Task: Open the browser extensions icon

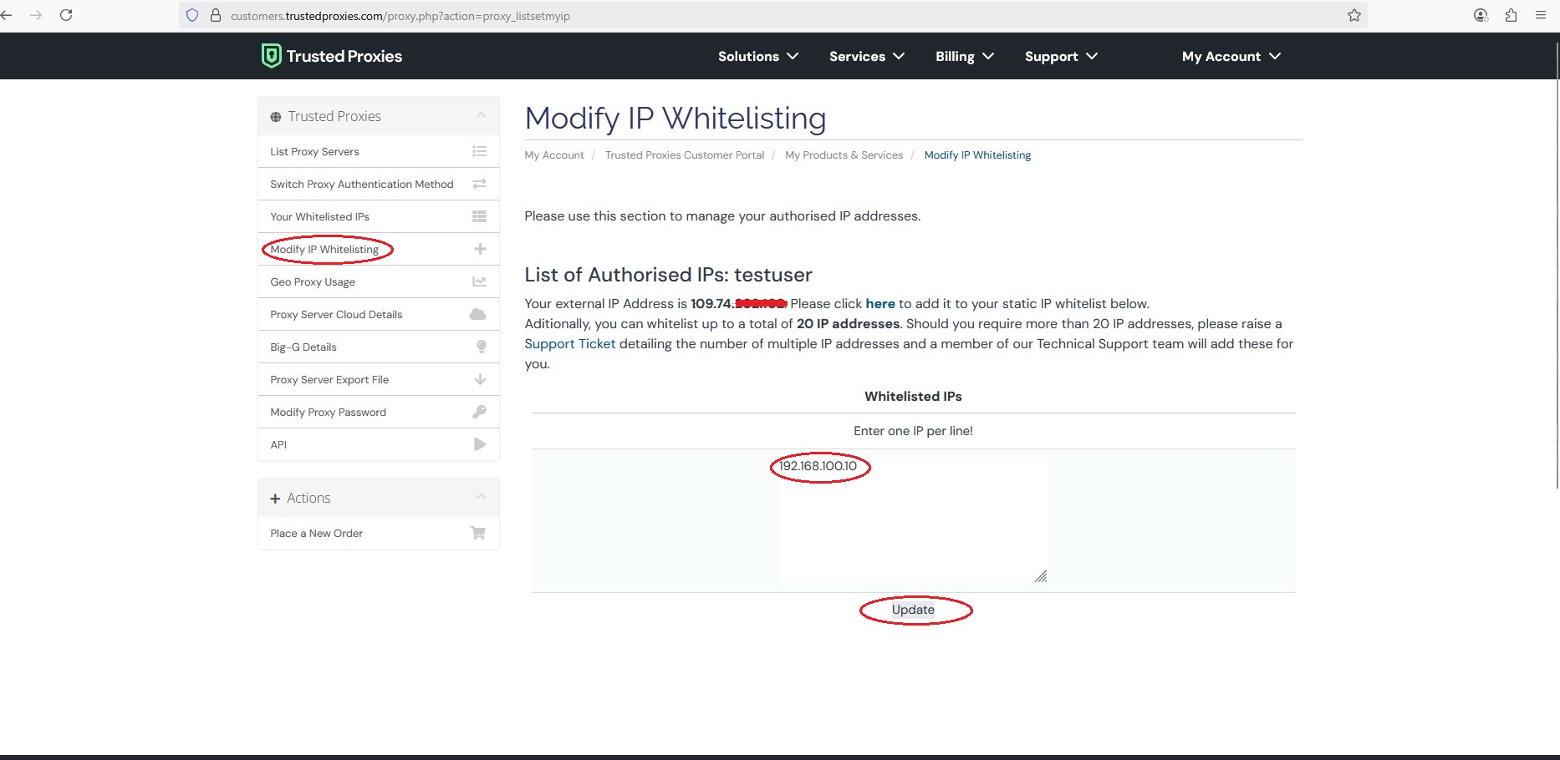Action: [x=1511, y=15]
